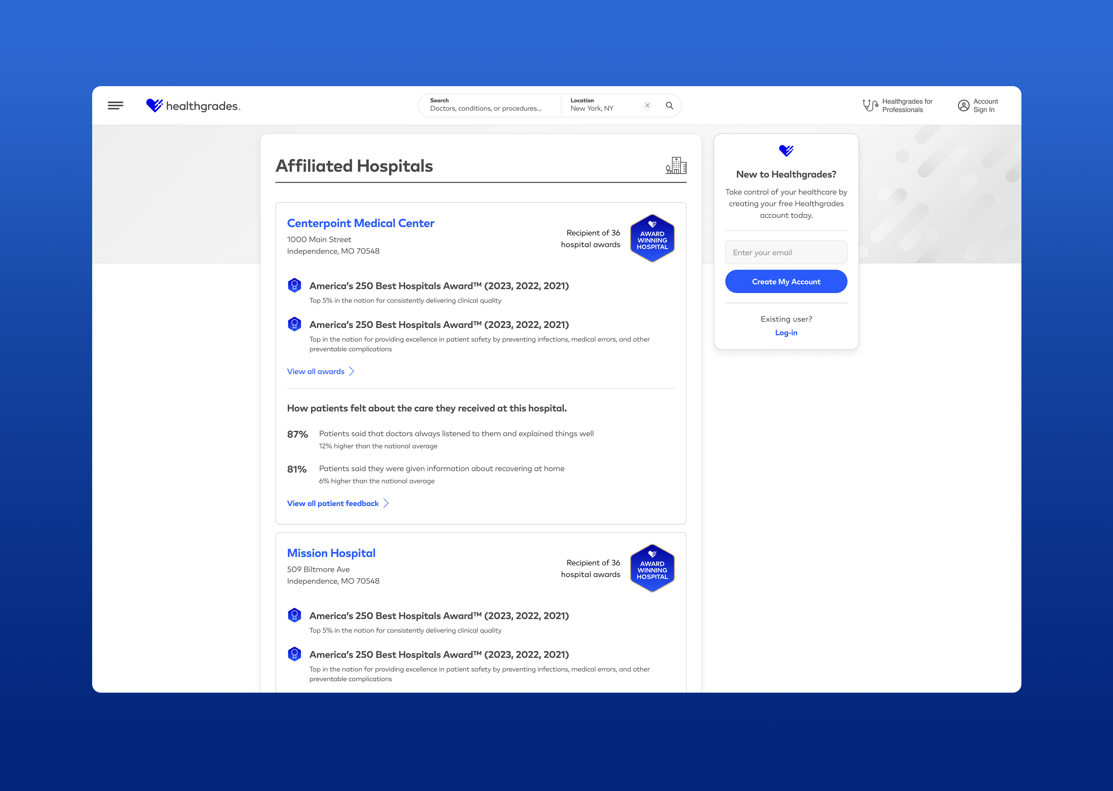Click '12% higher than the national average'
Screen dimensions: 1113x791
pyautogui.click(x=378, y=446)
